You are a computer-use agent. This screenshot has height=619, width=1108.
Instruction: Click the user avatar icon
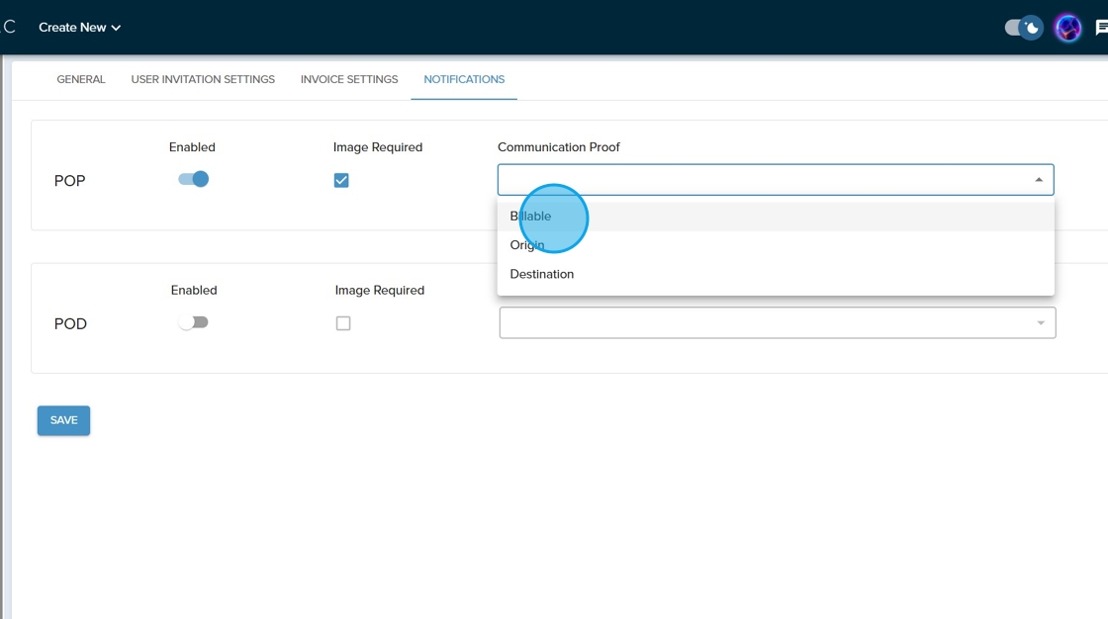1067,28
